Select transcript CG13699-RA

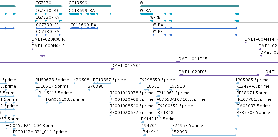tap(90, 14)
